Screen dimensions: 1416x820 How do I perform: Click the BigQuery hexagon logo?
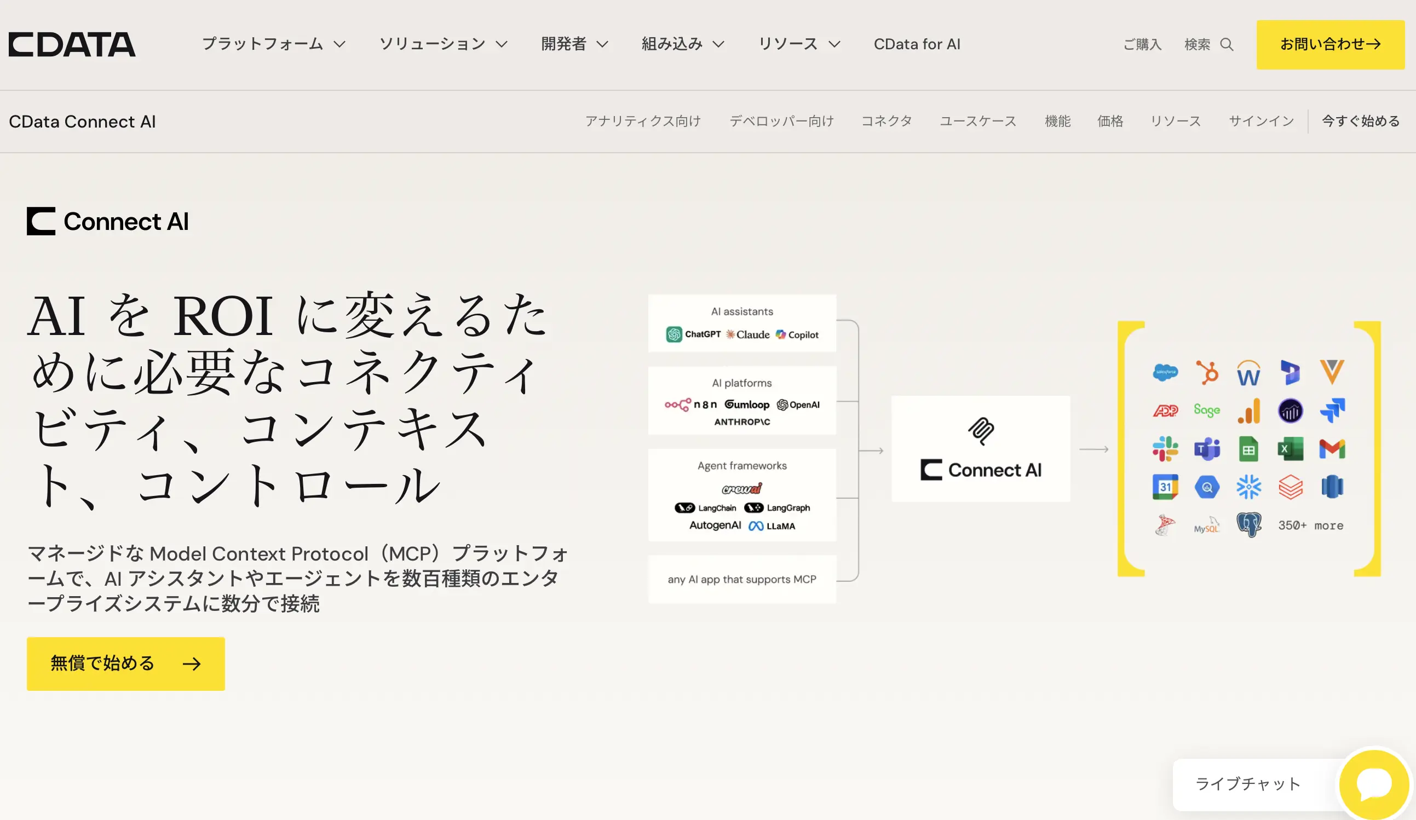[x=1207, y=487]
